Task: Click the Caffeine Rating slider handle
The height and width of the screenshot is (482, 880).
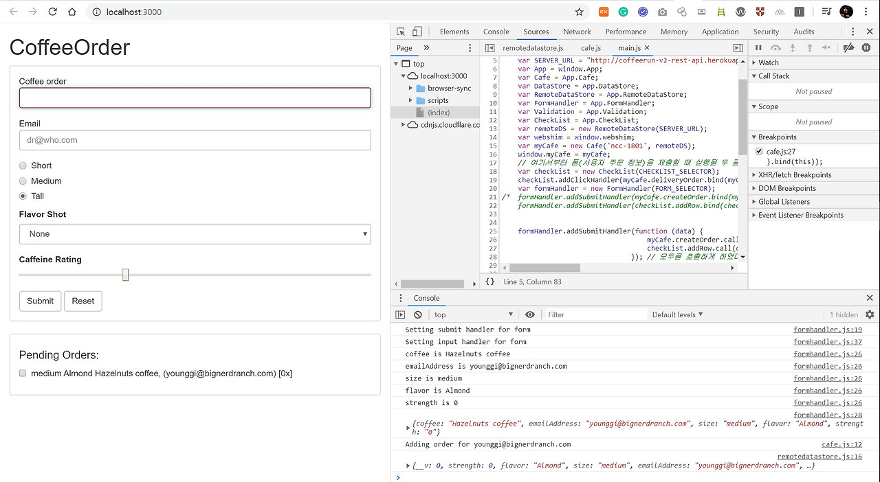Action: click(125, 275)
